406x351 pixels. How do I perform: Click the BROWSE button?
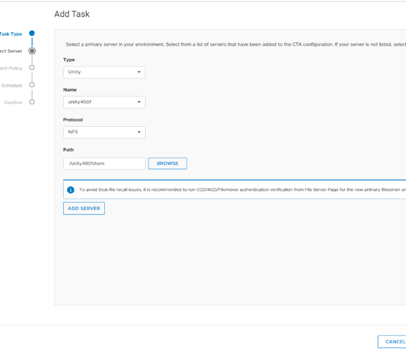tap(167, 163)
